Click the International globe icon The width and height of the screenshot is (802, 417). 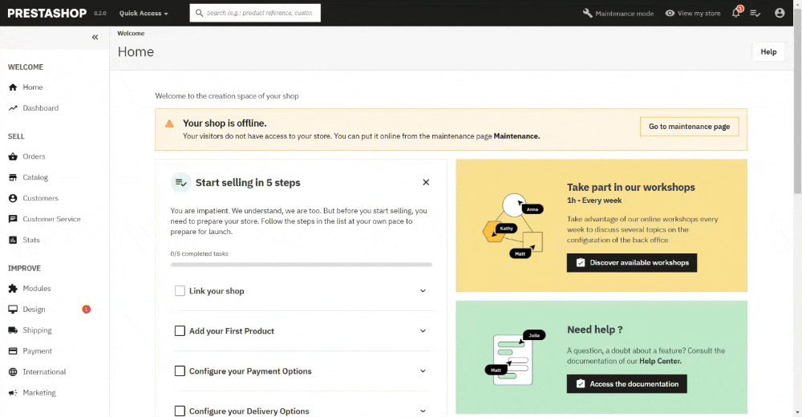pos(13,372)
